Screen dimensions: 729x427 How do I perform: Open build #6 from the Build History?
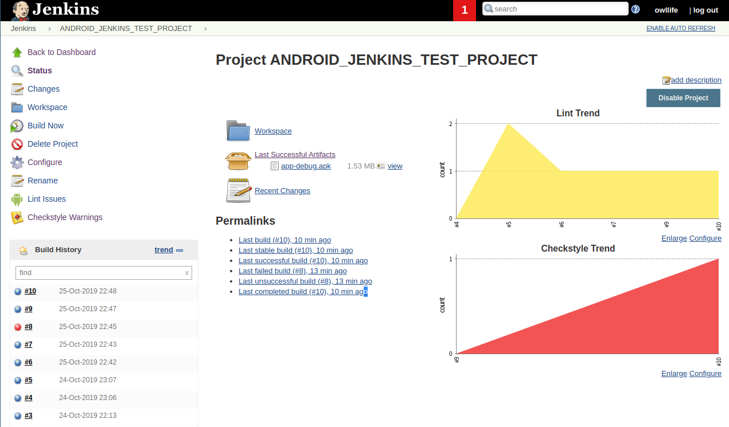(29, 362)
